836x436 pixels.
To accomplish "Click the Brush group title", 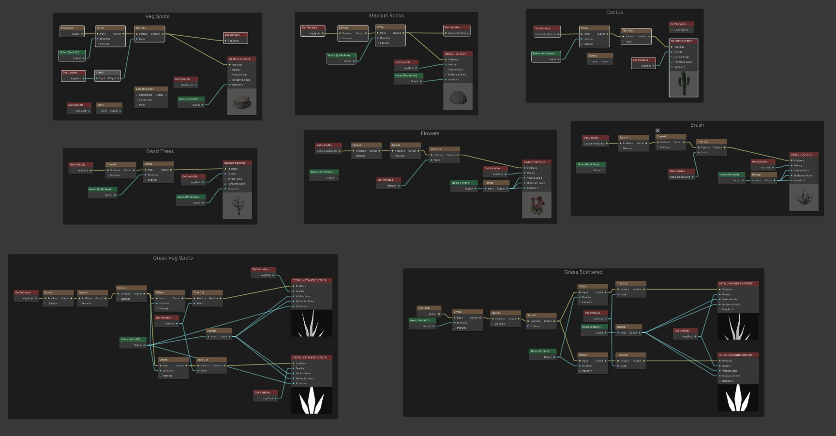I will 697,125.
